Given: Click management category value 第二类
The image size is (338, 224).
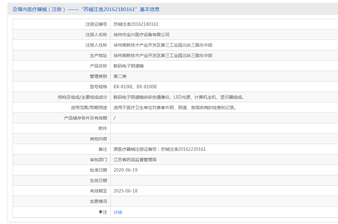Looking at the screenshot, I should click(120, 76).
